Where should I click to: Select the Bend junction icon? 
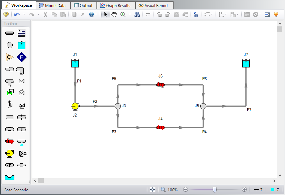pyautogui.click(x=20, y=70)
